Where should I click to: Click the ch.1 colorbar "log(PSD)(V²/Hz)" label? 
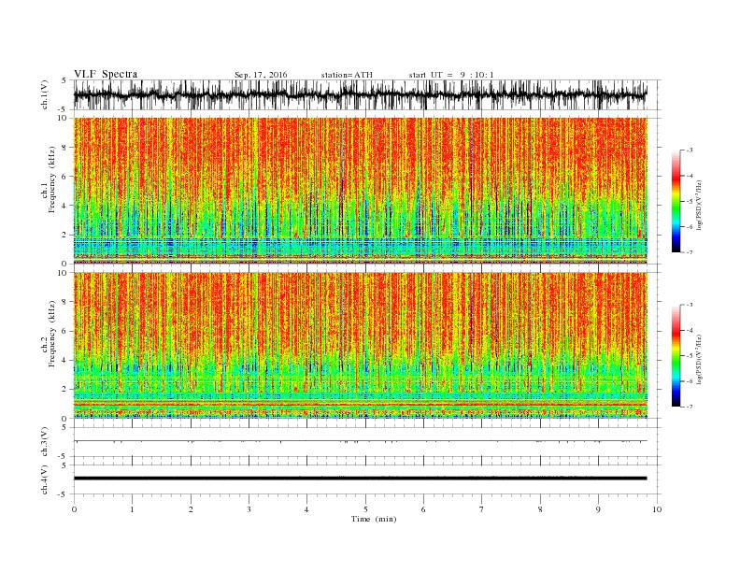(700, 205)
